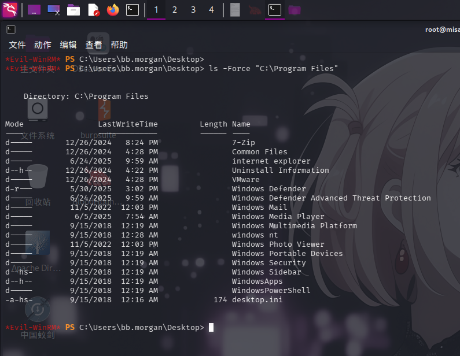This screenshot has height=356, width=460.
Task: Click the Windows Multimedia Platform entry
Action: [x=295, y=225]
